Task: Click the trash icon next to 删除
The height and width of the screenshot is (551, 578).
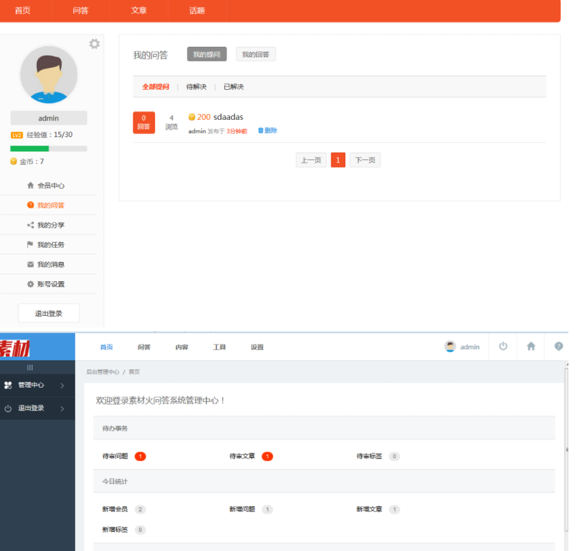Action: tap(261, 131)
